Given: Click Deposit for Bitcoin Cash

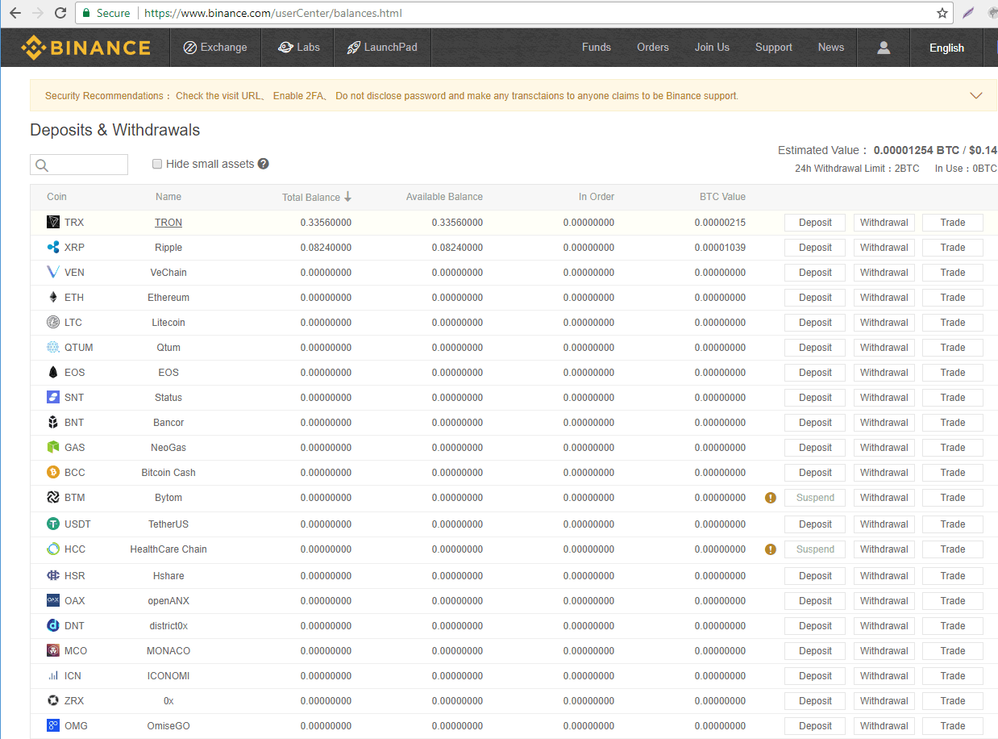Looking at the screenshot, I should [815, 473].
